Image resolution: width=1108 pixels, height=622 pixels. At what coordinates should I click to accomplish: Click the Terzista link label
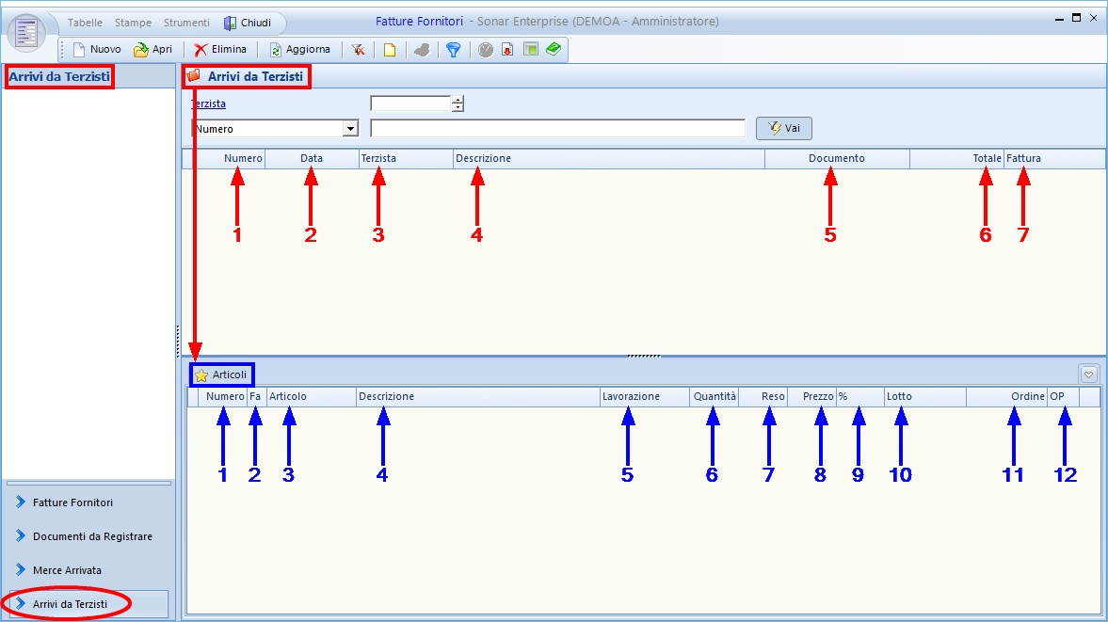pyautogui.click(x=208, y=104)
